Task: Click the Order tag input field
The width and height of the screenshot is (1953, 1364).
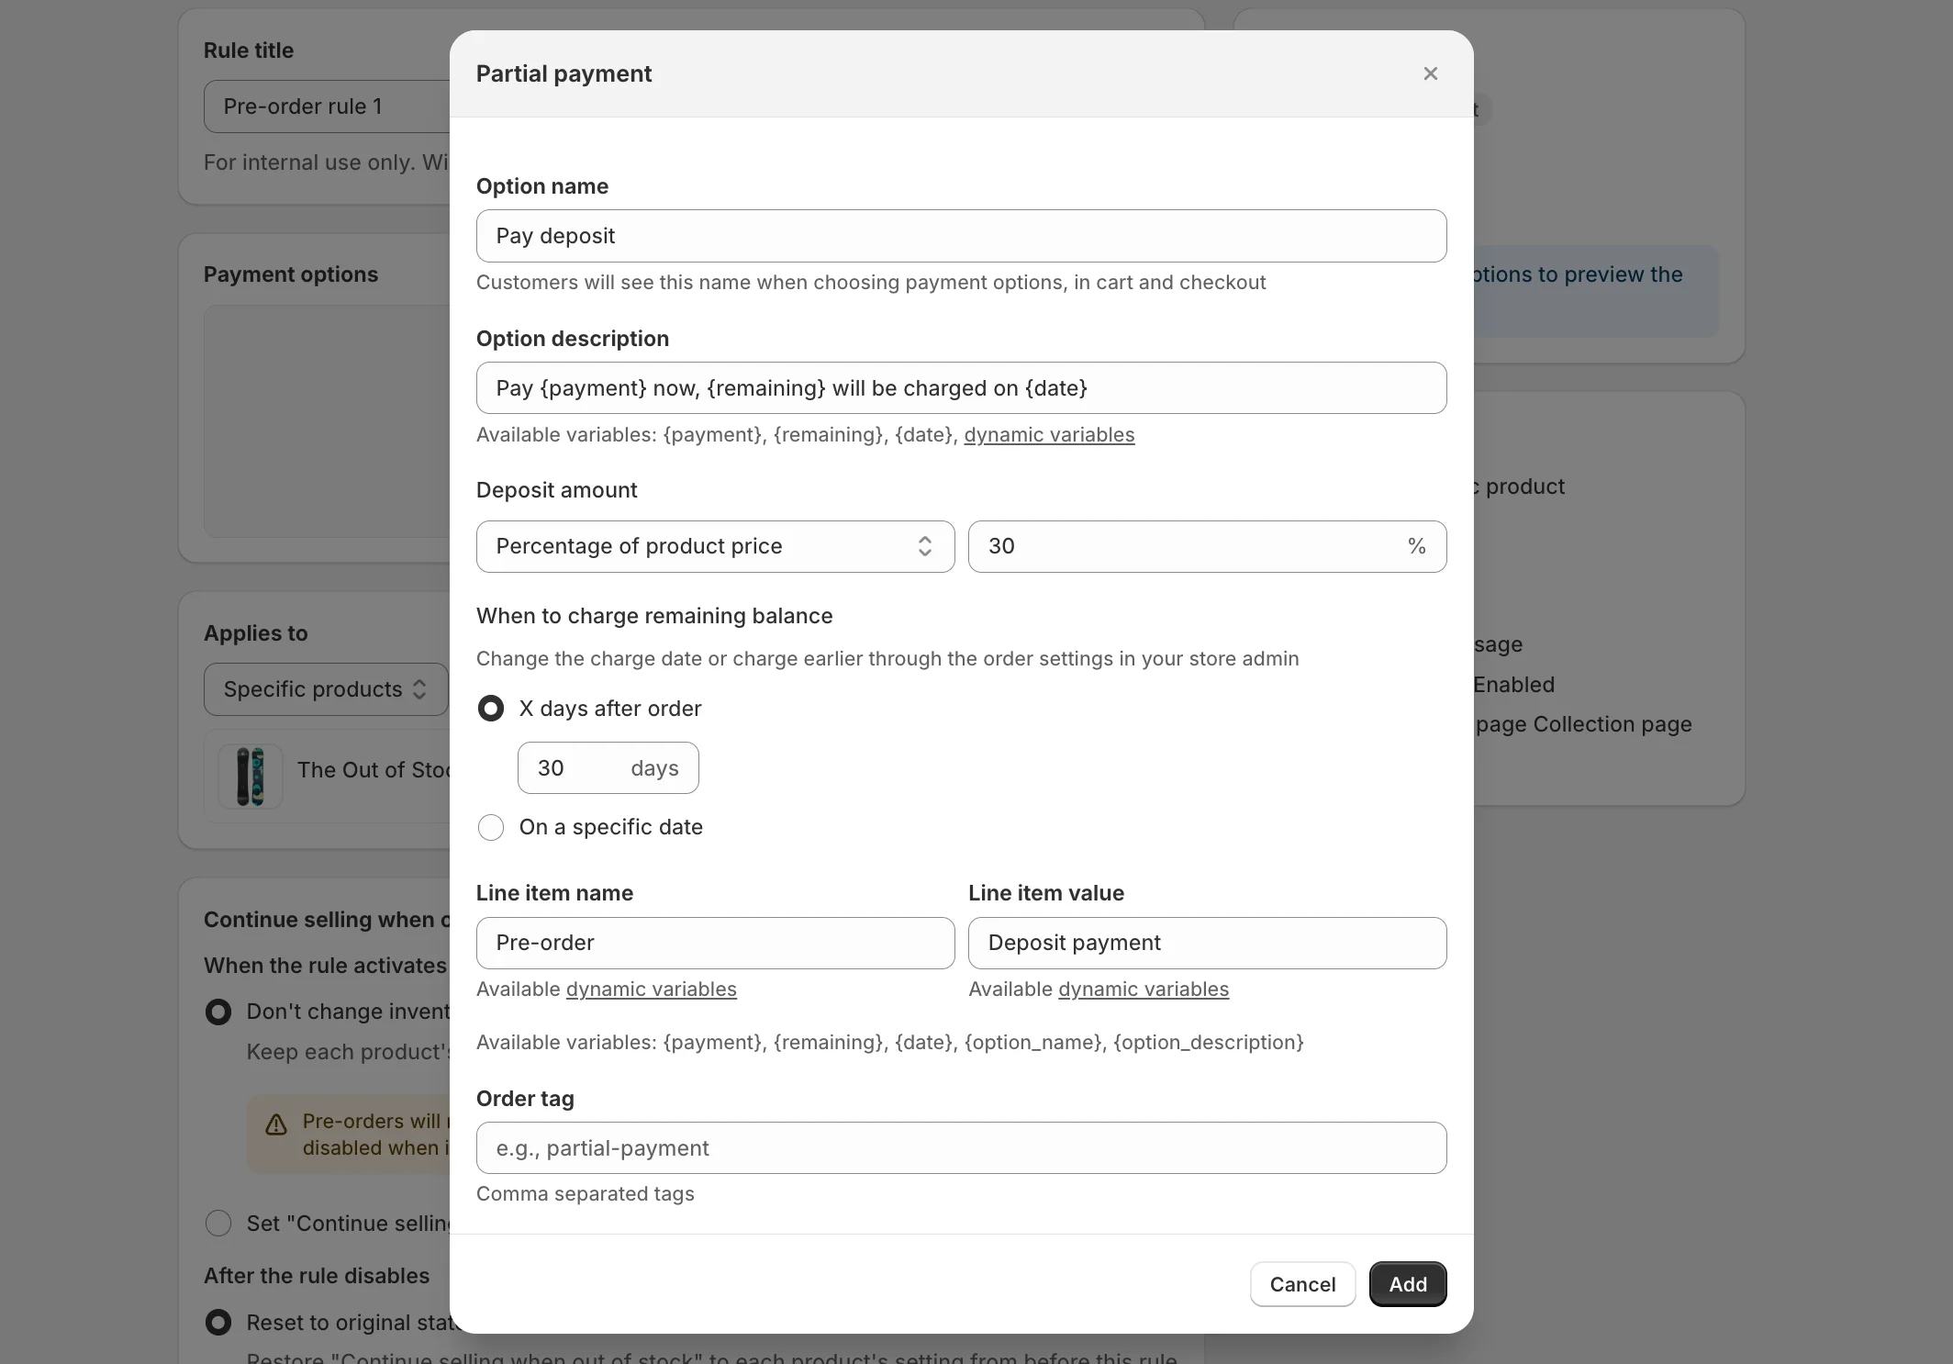Action: point(960,1147)
